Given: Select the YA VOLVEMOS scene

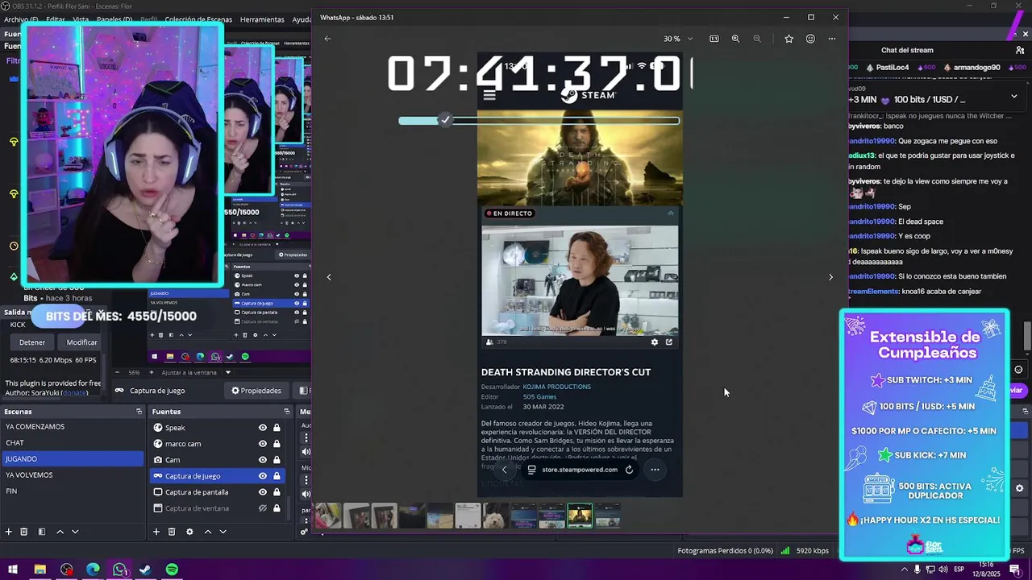Looking at the screenshot, I should tap(73, 475).
